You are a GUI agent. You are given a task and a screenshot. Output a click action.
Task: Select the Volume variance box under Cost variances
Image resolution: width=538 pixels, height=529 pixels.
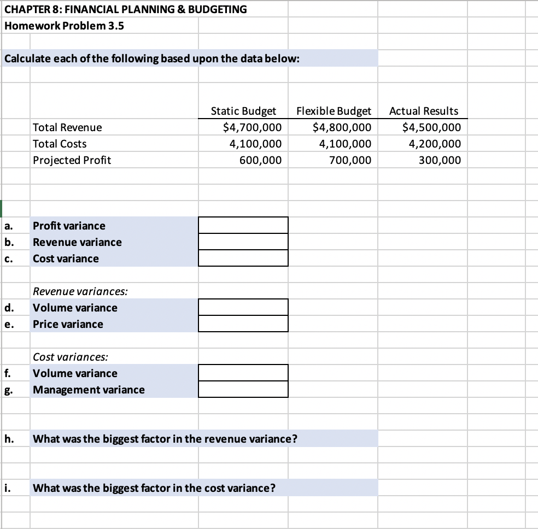(243, 373)
